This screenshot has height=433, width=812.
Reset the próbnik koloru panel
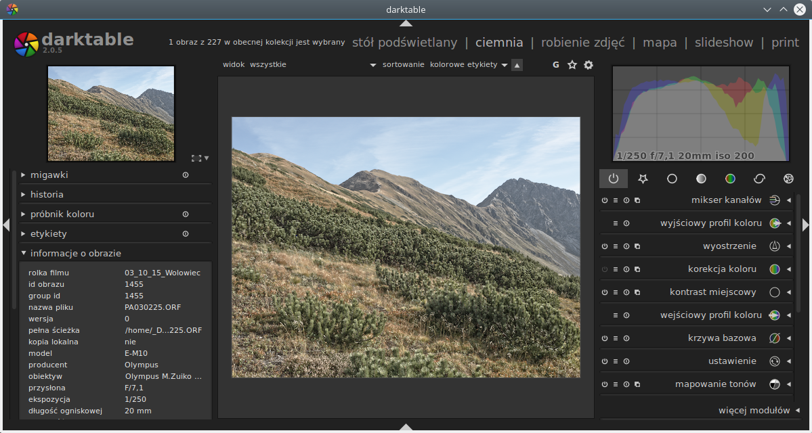(x=186, y=214)
